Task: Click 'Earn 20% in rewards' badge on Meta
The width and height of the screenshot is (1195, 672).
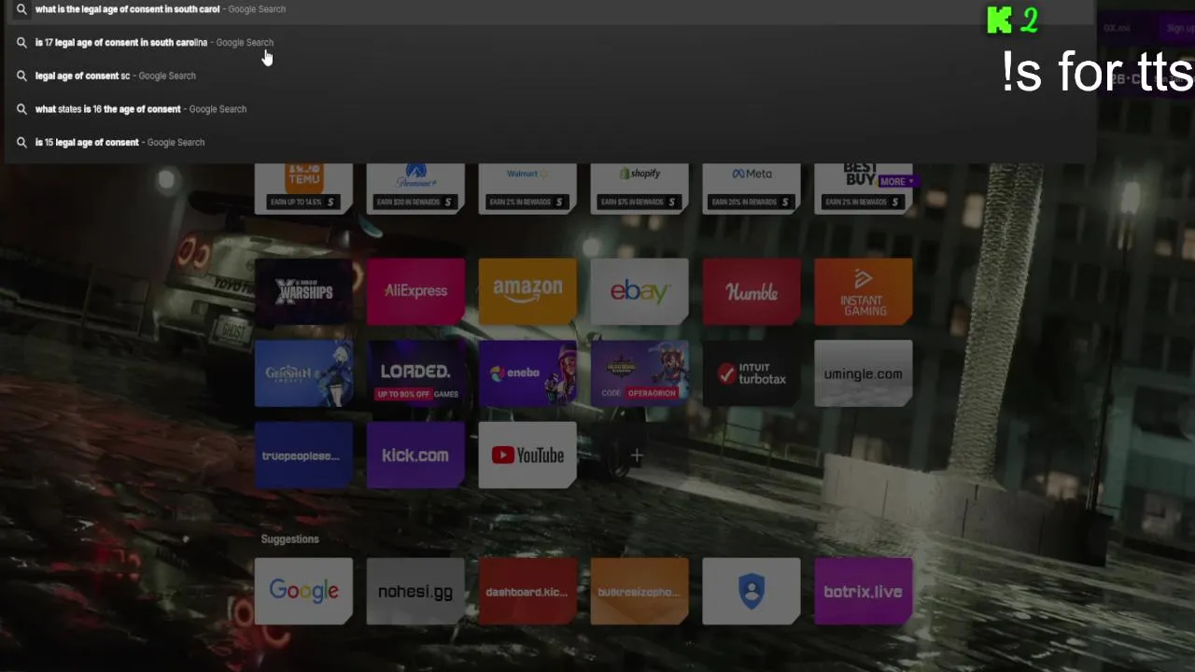Action: (751, 202)
